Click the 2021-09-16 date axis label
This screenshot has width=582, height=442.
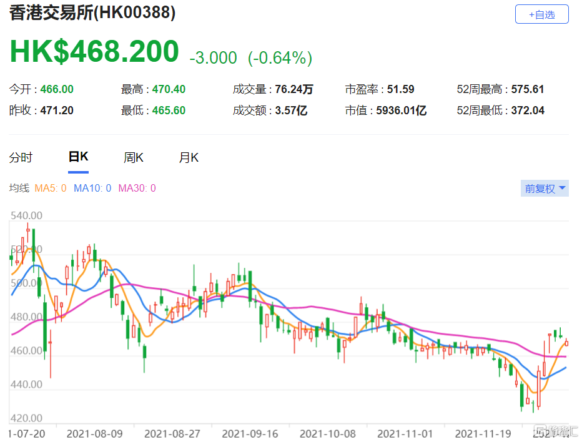point(250,433)
